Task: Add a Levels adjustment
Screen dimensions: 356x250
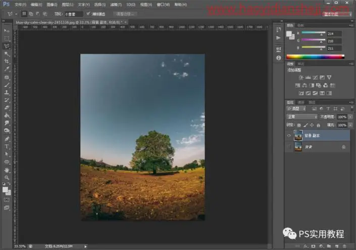Action: tap(308, 77)
